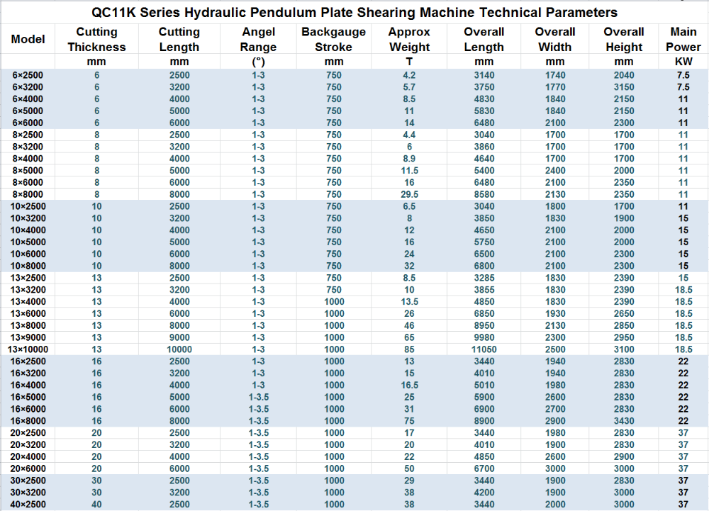
Task: Select model cell 10×3200
Action: pos(28,218)
